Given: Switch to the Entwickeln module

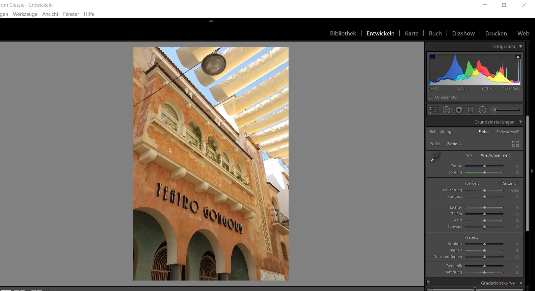Looking at the screenshot, I should pyautogui.click(x=380, y=33).
